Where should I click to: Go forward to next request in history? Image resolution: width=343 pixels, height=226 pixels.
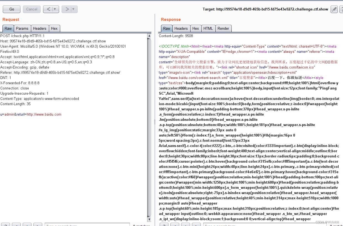tap(67, 9)
